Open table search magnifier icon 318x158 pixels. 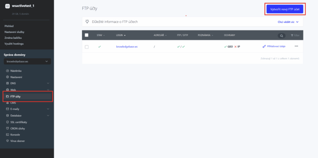[x=281, y=36]
